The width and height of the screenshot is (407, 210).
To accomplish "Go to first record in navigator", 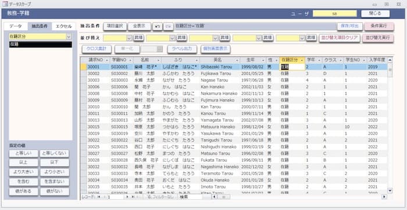I will point(98,197).
